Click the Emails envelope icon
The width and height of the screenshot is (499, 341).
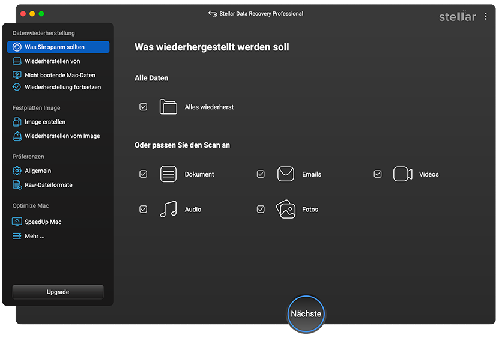coord(285,174)
